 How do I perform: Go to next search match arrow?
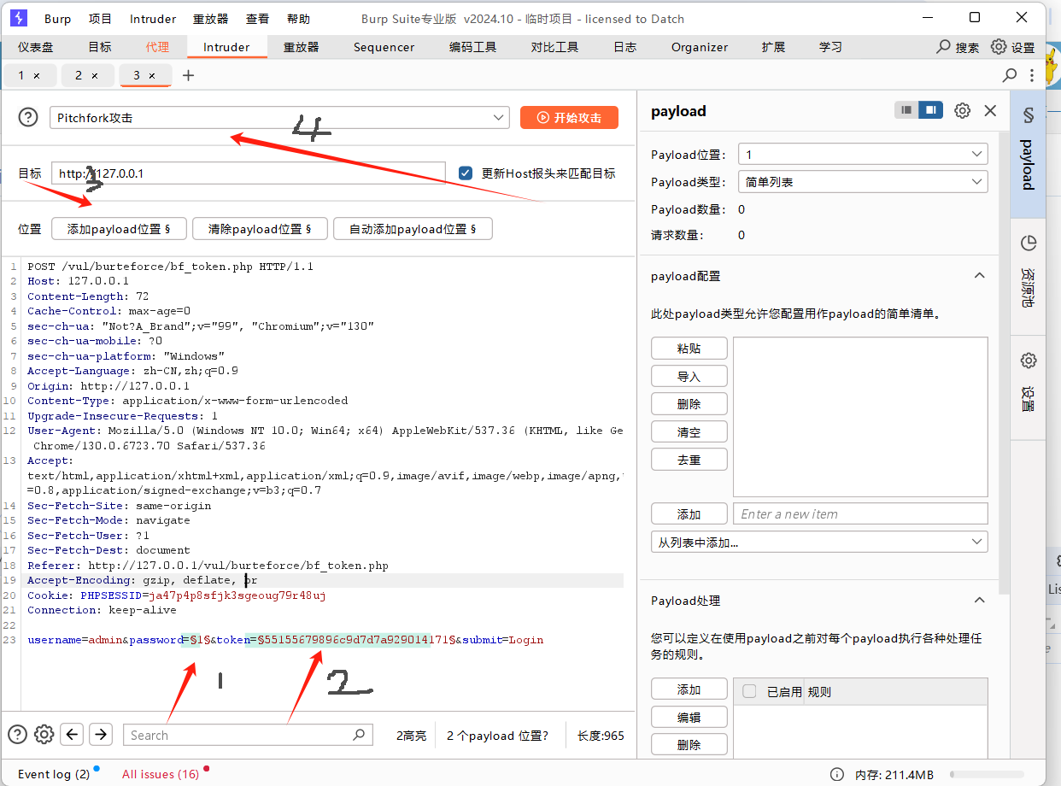(x=101, y=735)
